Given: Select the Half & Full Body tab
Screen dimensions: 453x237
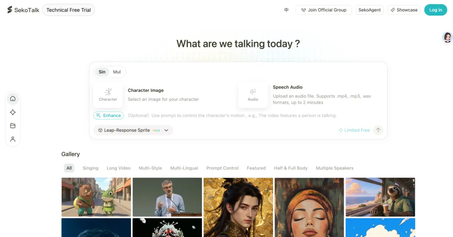Looking at the screenshot, I should point(291,168).
